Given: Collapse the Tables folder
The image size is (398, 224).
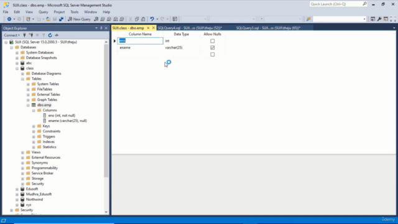Looking at the screenshot, I should [x=22, y=79].
